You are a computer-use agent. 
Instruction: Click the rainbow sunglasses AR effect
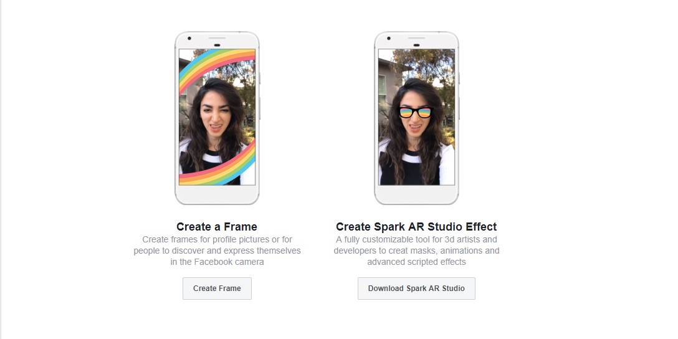tap(416, 112)
